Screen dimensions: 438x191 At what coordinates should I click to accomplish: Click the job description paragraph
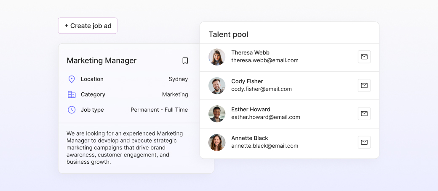click(x=125, y=148)
